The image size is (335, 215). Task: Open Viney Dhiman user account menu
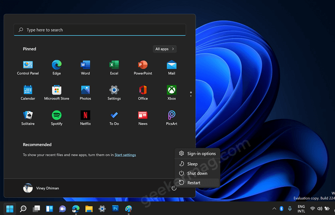[41, 188]
